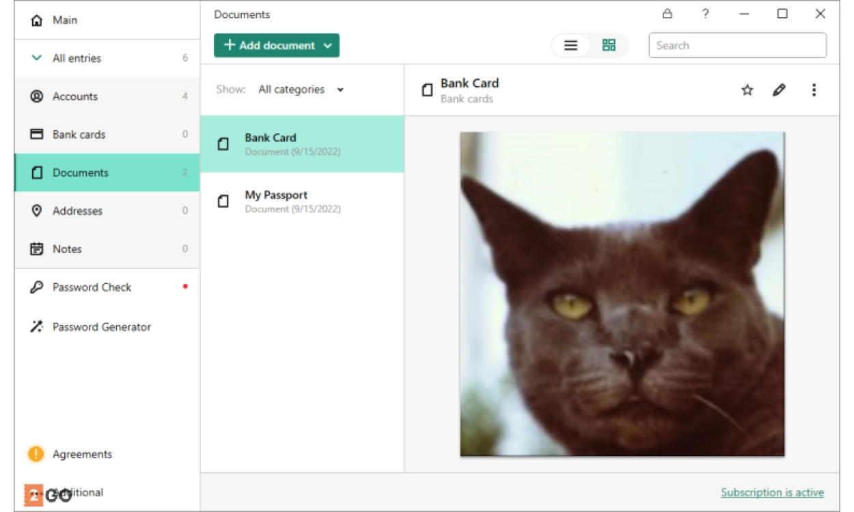Image resolution: width=854 pixels, height=512 pixels.
Task: Mark Bank Card as favorite with star
Action: coord(747,90)
